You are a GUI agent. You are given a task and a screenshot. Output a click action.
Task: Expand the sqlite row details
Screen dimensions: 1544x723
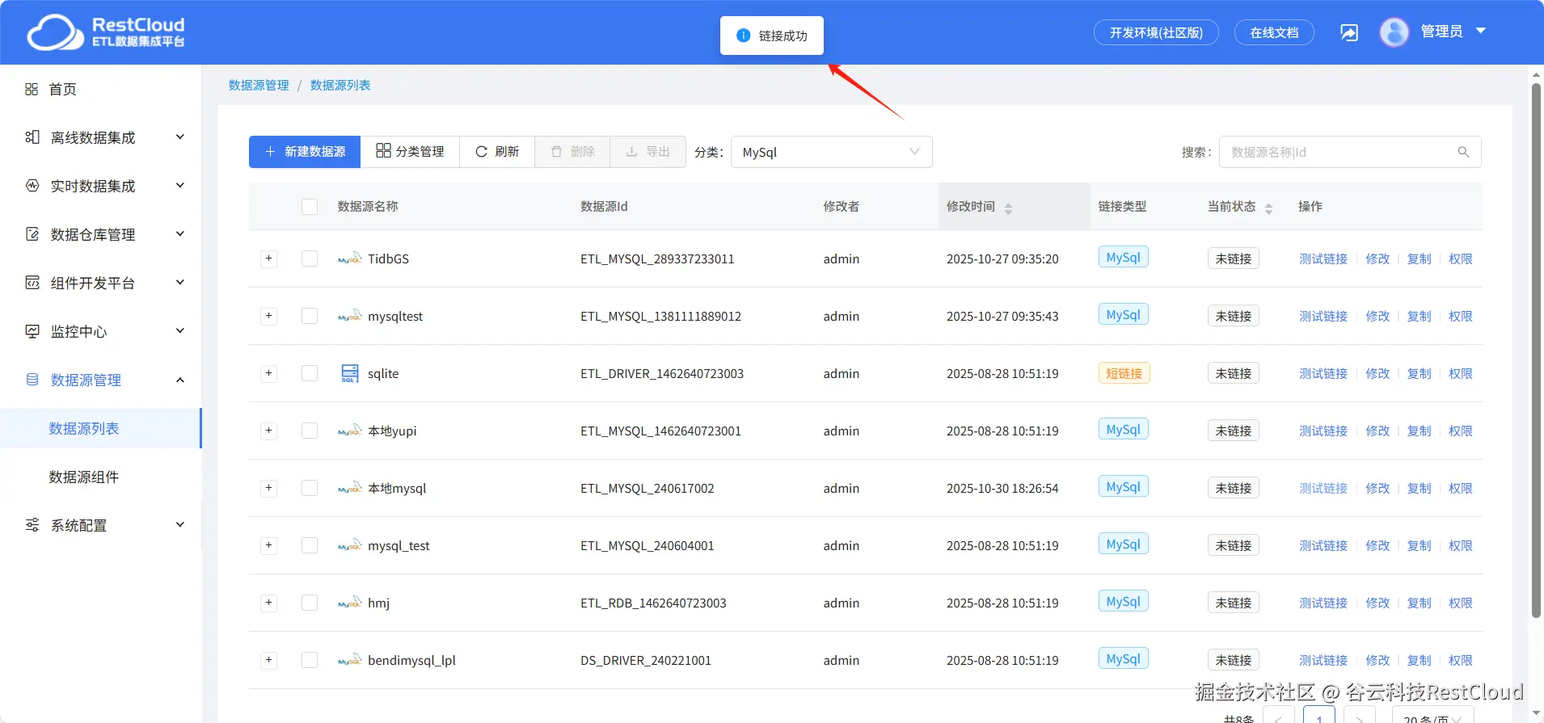pyautogui.click(x=269, y=373)
